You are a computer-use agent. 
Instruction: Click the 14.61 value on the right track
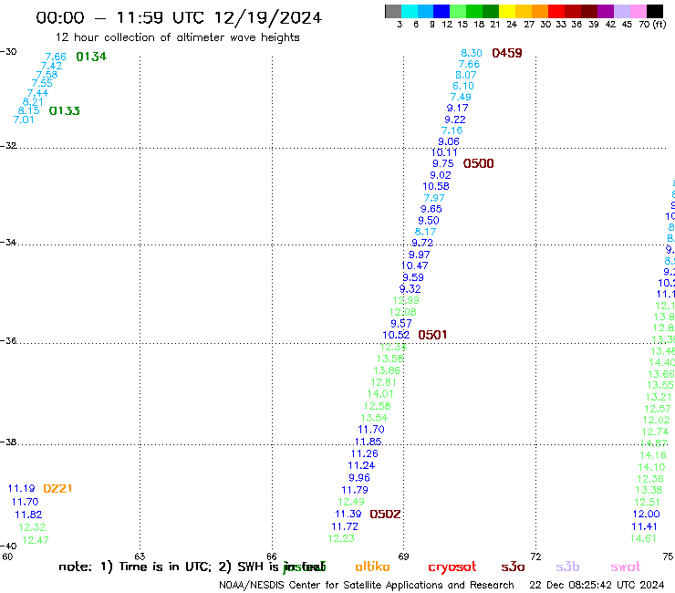643,539
